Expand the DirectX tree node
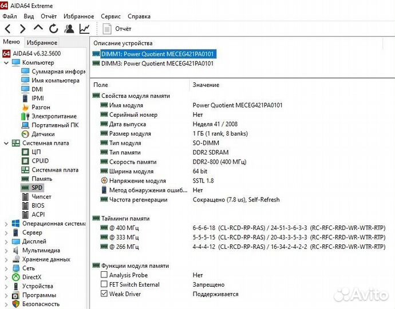 point(6,278)
